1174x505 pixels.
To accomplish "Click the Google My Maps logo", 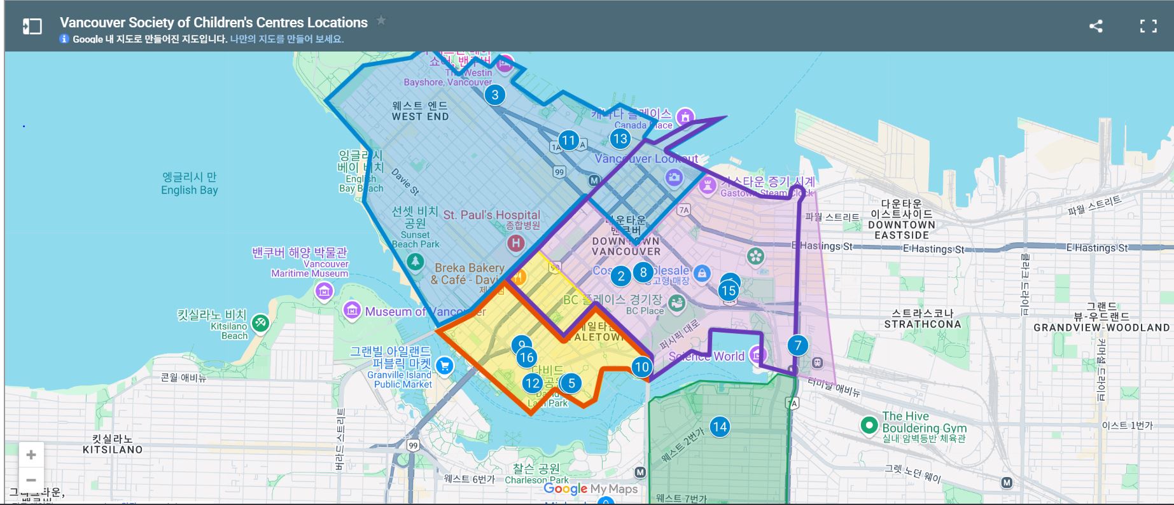I will [x=590, y=488].
